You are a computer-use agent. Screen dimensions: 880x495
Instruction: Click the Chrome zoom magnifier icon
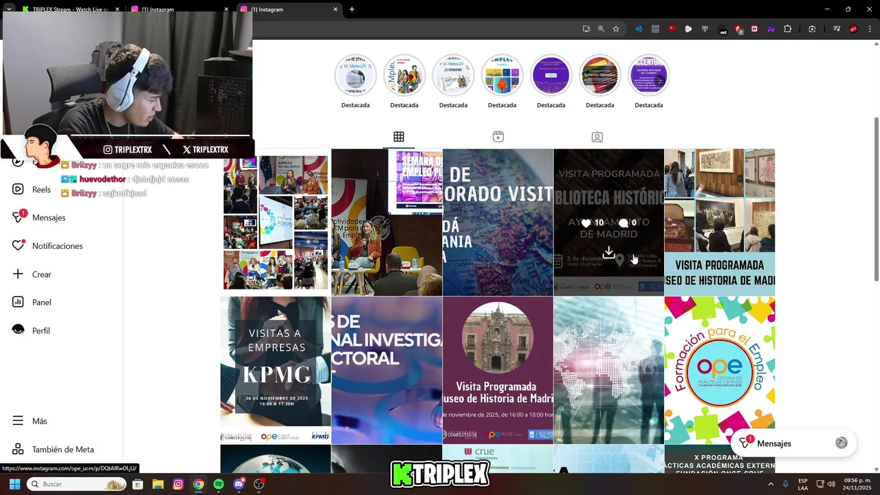point(601,29)
